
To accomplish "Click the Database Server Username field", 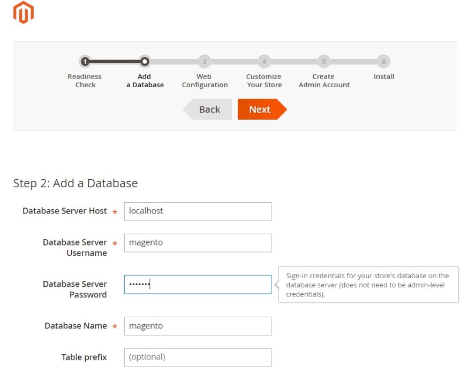I will [198, 243].
